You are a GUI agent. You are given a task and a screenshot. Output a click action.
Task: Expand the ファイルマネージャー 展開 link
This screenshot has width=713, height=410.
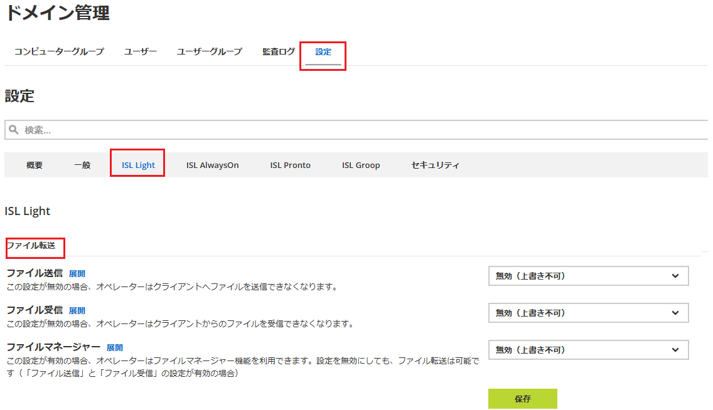(x=115, y=348)
